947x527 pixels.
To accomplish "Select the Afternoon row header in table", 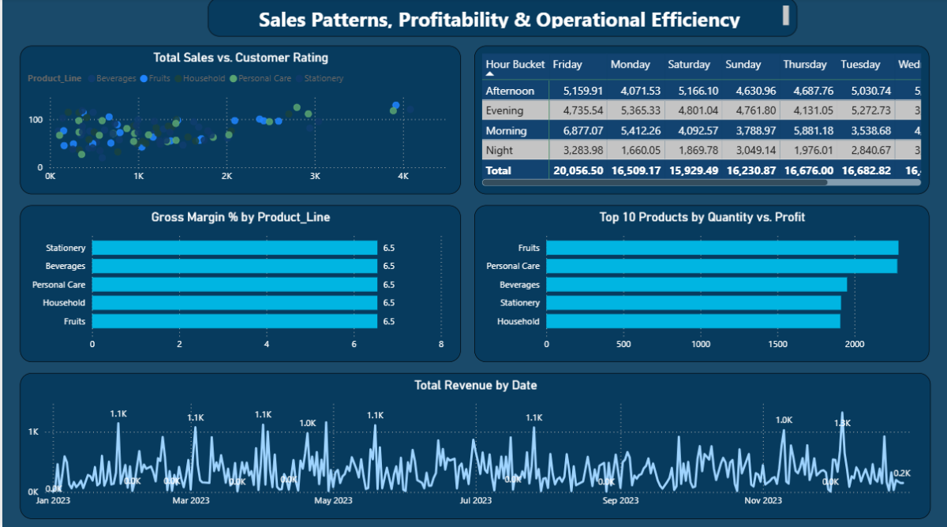I will [510, 91].
